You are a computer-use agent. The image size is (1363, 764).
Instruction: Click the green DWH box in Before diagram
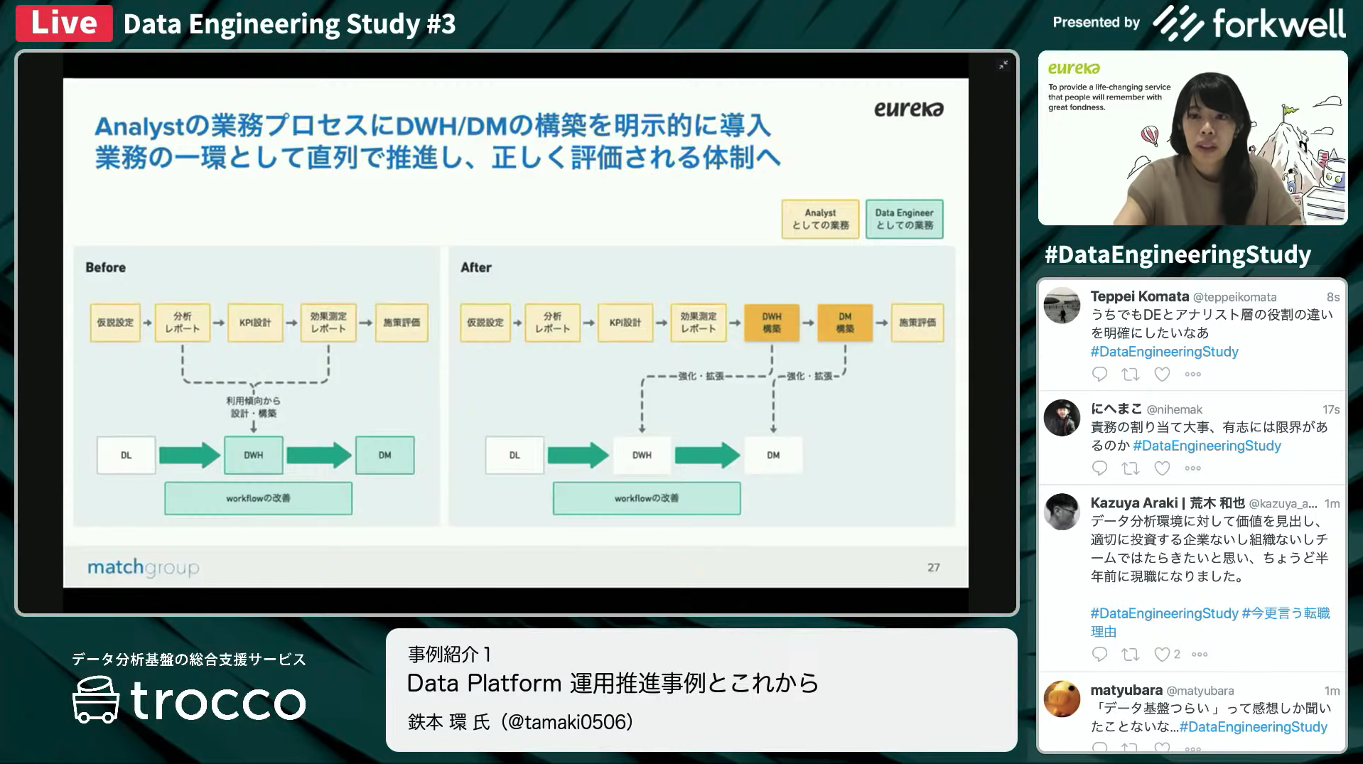tap(254, 455)
